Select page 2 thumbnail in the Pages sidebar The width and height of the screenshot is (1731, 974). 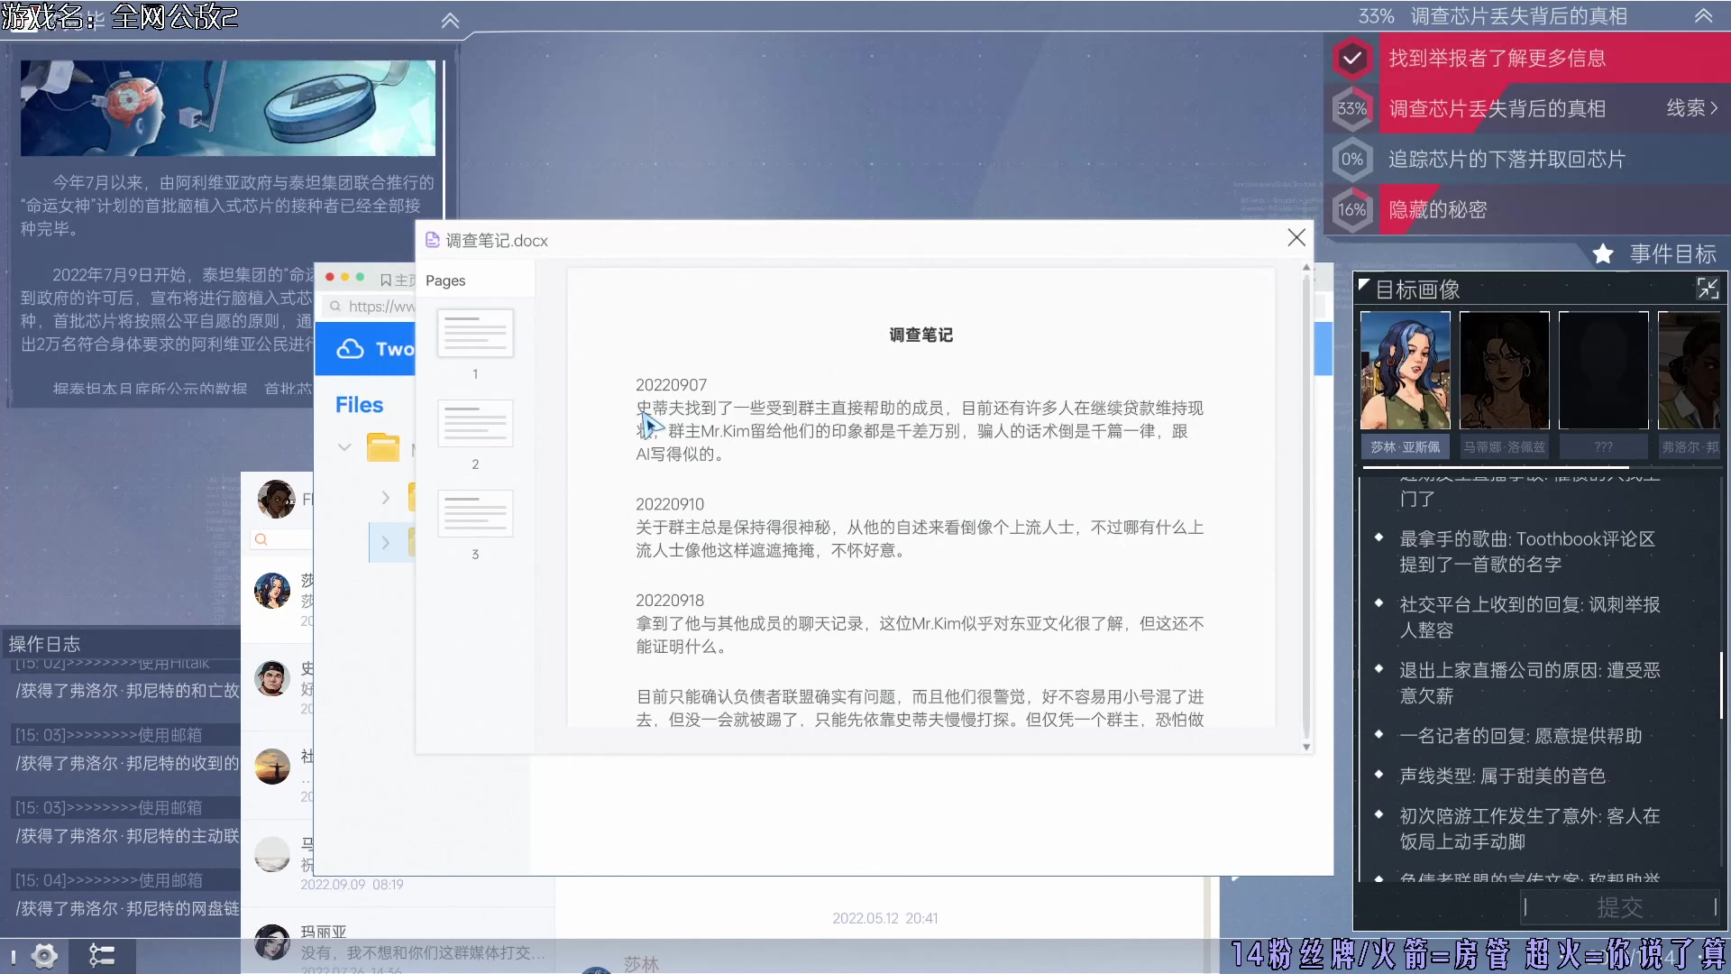(475, 424)
